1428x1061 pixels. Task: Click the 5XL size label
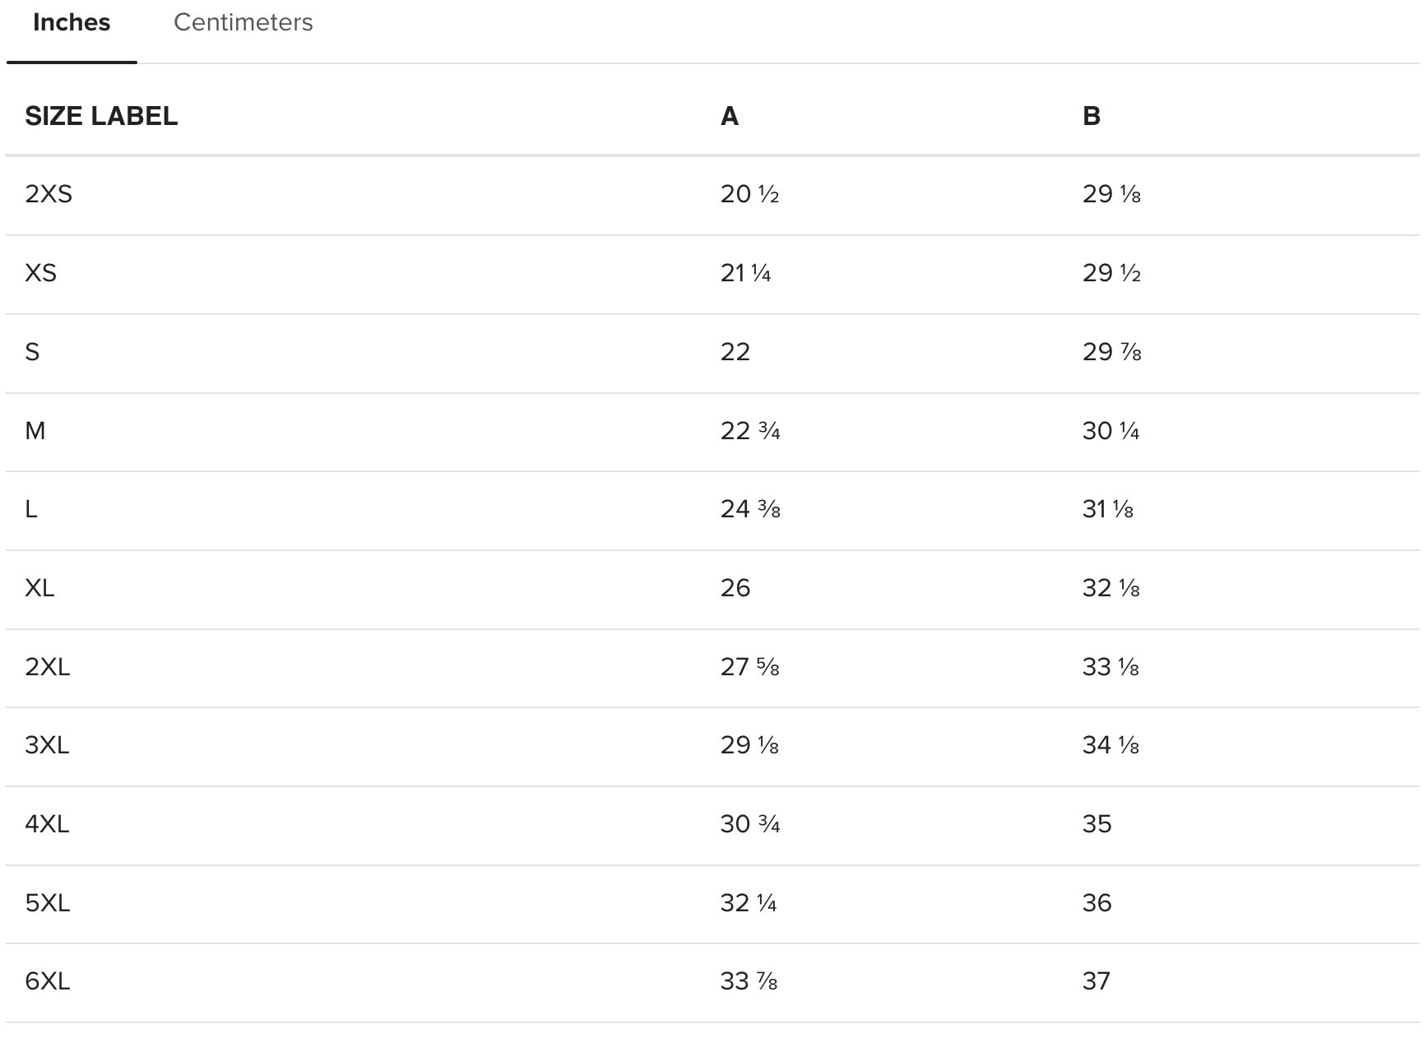pyautogui.click(x=48, y=903)
